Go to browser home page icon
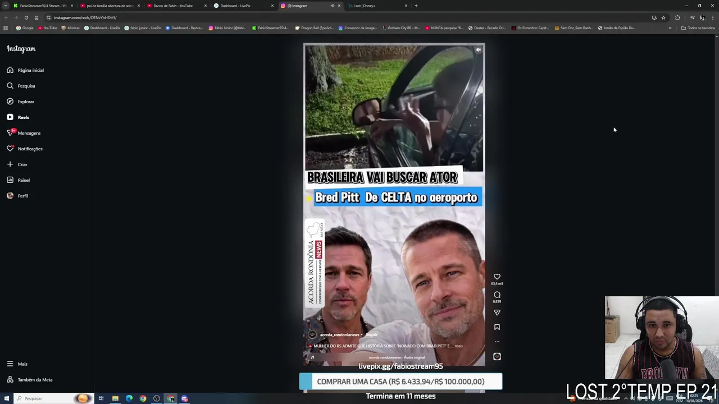Screen dimensions: 719x404 [37, 17]
